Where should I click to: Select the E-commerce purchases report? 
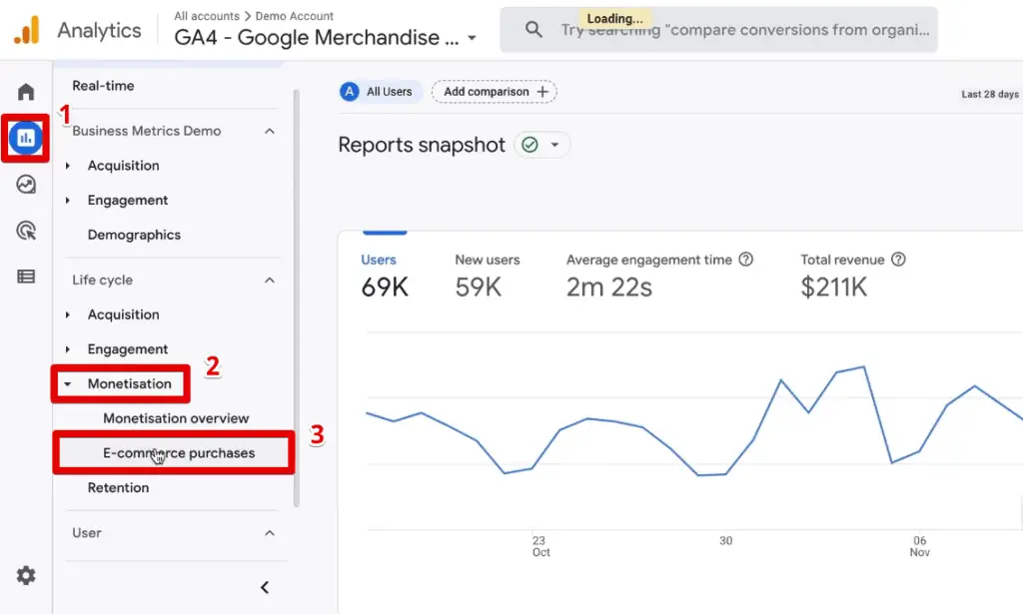(x=178, y=452)
